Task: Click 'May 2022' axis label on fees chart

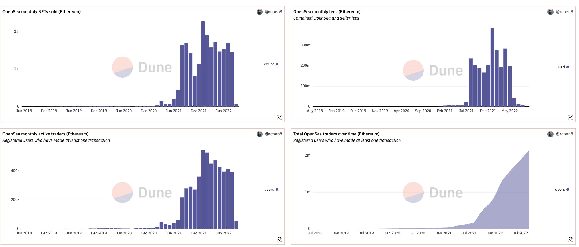Action: [509, 111]
